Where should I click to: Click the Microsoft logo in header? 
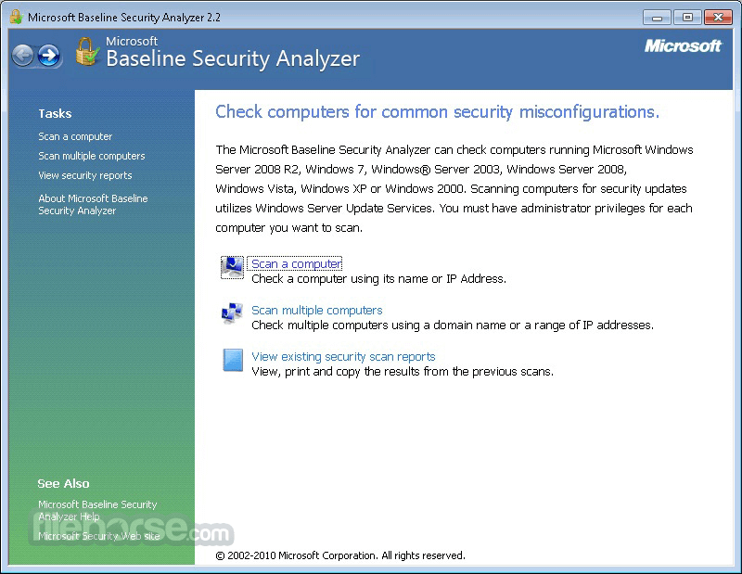[x=683, y=46]
